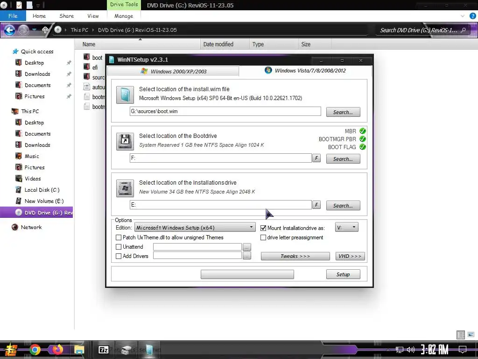The image size is (478, 359).
Task: Click the install.wim package icon in WinNTSetup
Action: click(x=125, y=95)
